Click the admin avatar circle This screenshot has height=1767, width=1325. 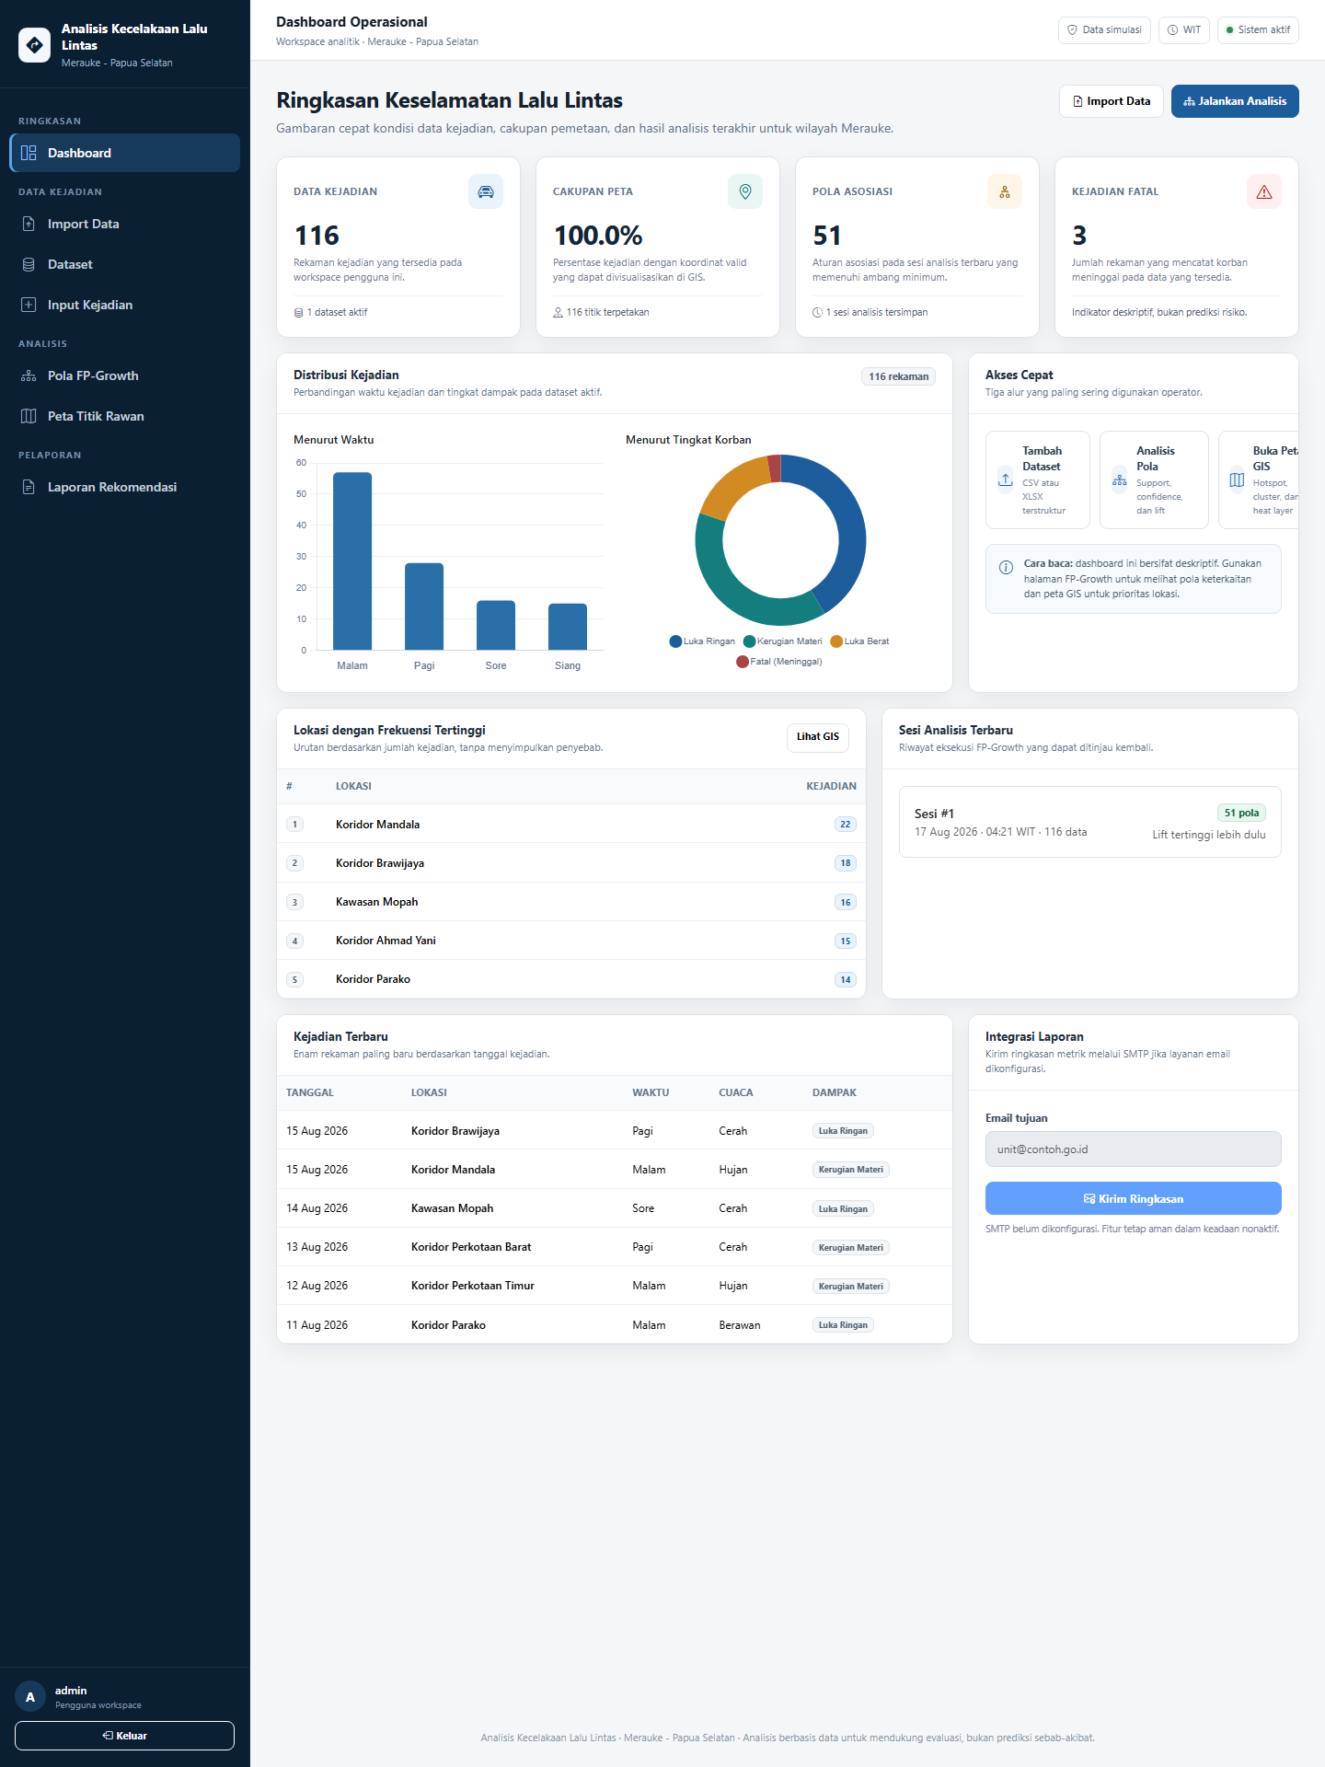(30, 1697)
